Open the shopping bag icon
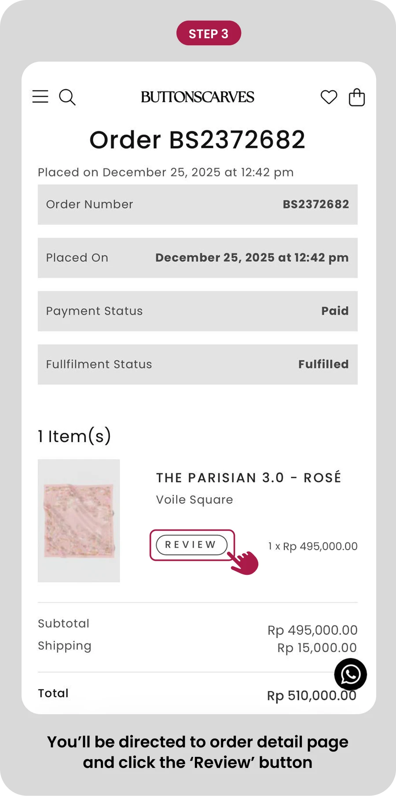Image resolution: width=396 pixels, height=796 pixels. [x=357, y=97]
